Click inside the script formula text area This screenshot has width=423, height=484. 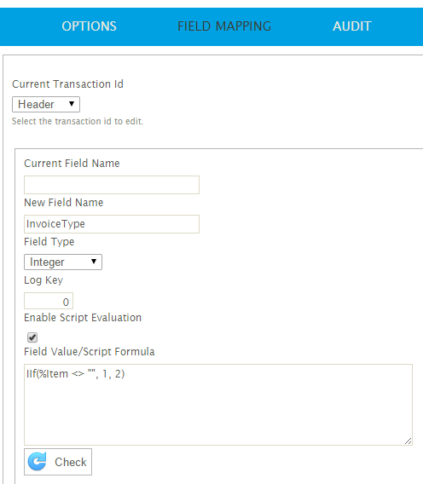pyautogui.click(x=218, y=405)
